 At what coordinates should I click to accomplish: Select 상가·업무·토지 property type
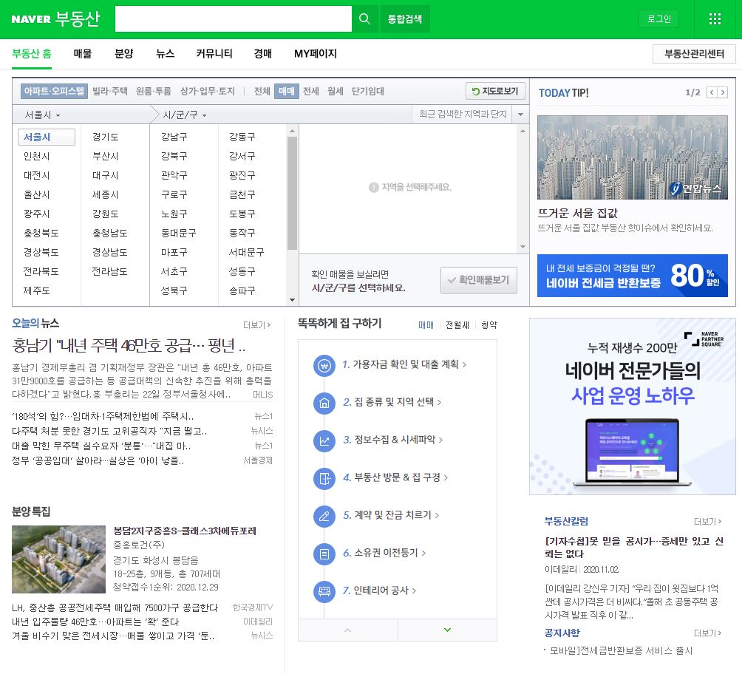point(207,91)
